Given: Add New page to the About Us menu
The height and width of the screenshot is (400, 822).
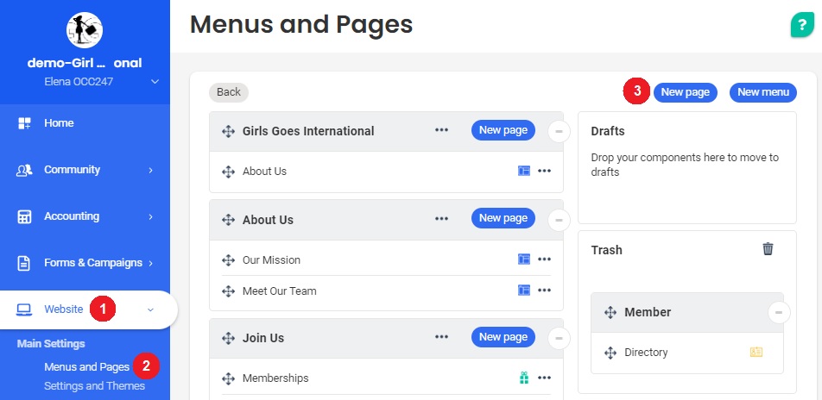Looking at the screenshot, I should click(x=503, y=218).
